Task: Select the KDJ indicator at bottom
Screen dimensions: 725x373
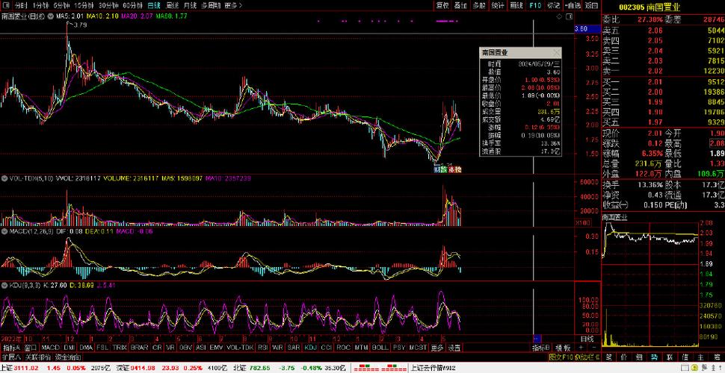Action: [x=311, y=348]
